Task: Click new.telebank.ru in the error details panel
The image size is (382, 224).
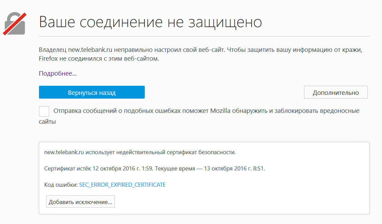Action: tap(64, 152)
